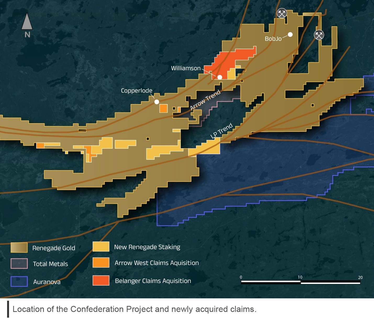This screenshot has height=319, width=374.
Task: Click the BobJo deposit marker dot
Action: pyautogui.click(x=291, y=34)
